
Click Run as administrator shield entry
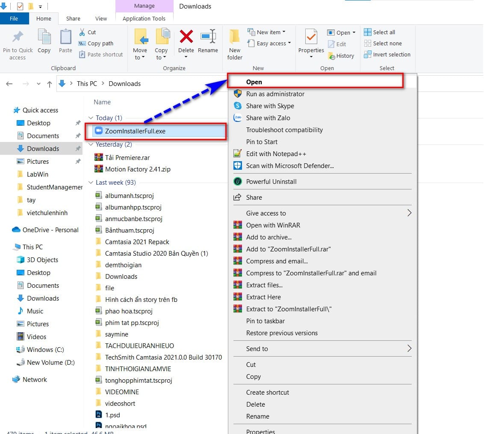(322, 94)
